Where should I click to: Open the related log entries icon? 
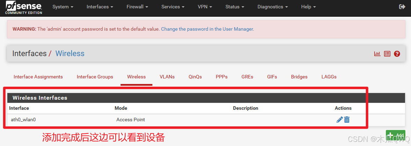[387, 54]
